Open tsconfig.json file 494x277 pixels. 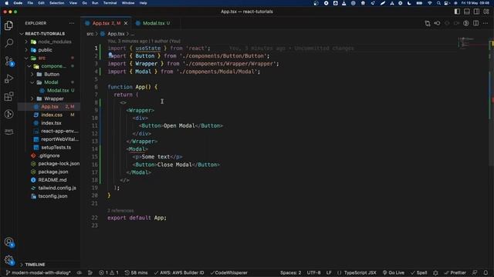tap(49, 196)
